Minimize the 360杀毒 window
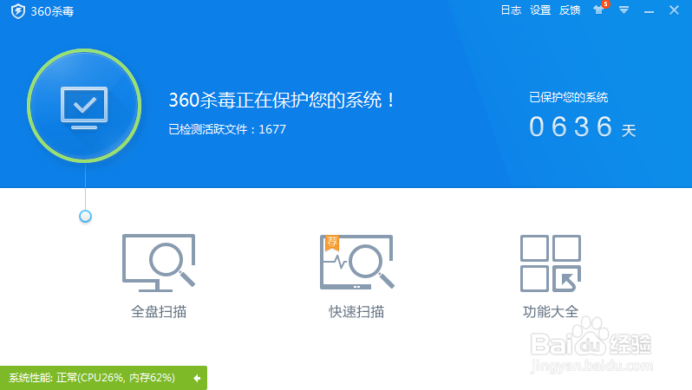The image size is (692, 390). (649, 10)
